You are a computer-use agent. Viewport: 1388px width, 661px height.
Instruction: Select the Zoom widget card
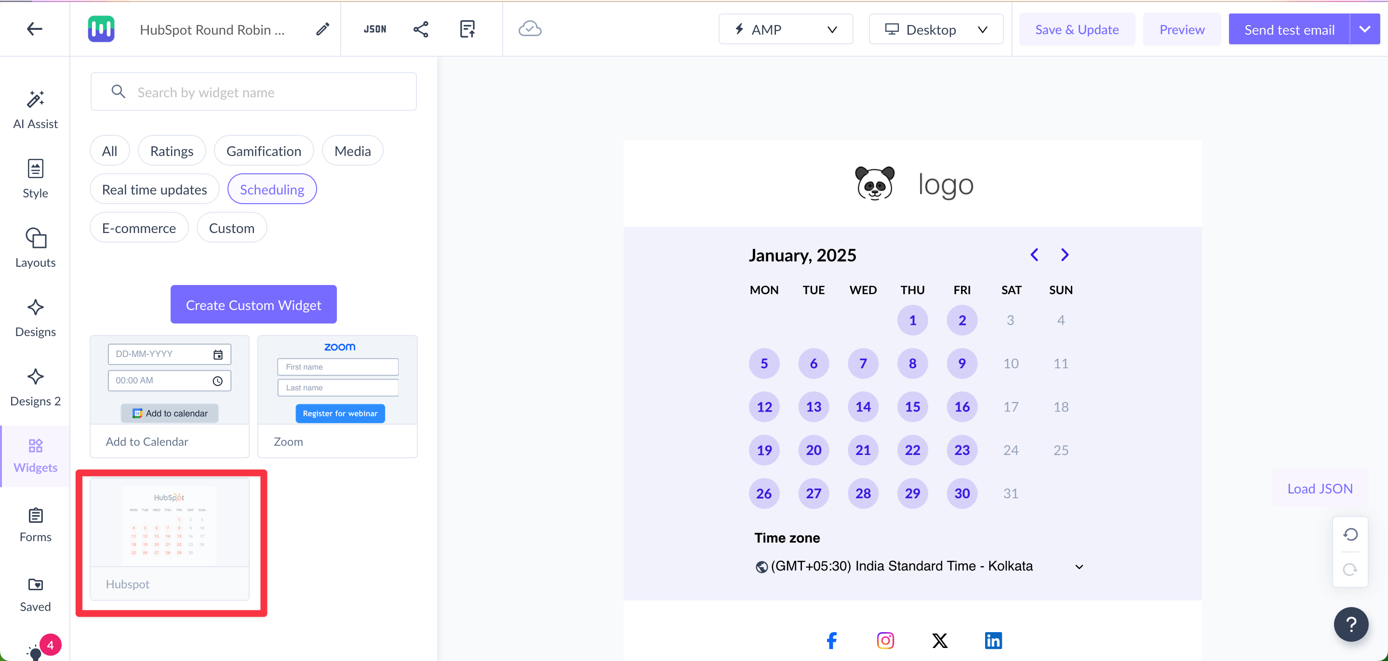click(337, 397)
